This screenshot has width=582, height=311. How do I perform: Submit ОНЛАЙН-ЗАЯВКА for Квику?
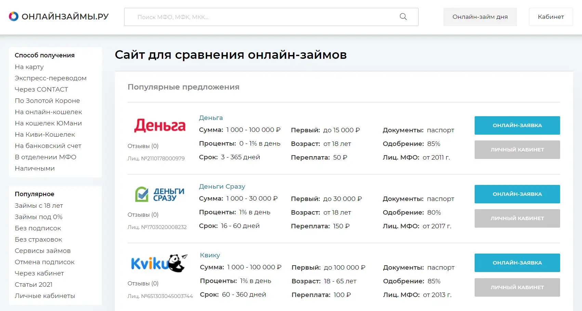click(x=517, y=263)
